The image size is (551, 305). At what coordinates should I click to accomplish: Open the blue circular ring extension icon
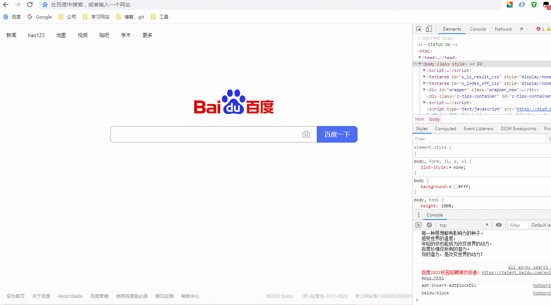522,5
